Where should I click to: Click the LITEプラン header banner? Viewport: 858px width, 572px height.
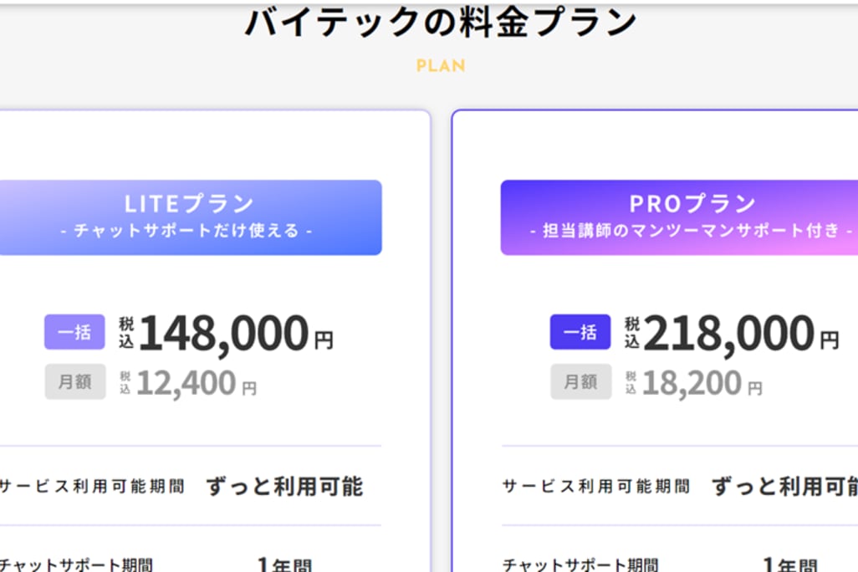tap(189, 217)
